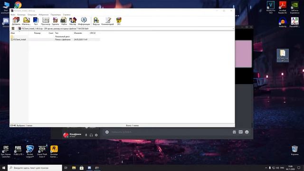Open the Recycle Bin (Корзина) icon
Viewport: 304px width, 171px height.
tap(294, 151)
